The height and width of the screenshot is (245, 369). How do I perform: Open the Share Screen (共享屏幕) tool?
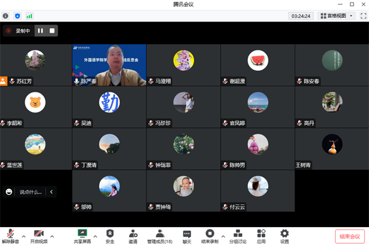82,236
